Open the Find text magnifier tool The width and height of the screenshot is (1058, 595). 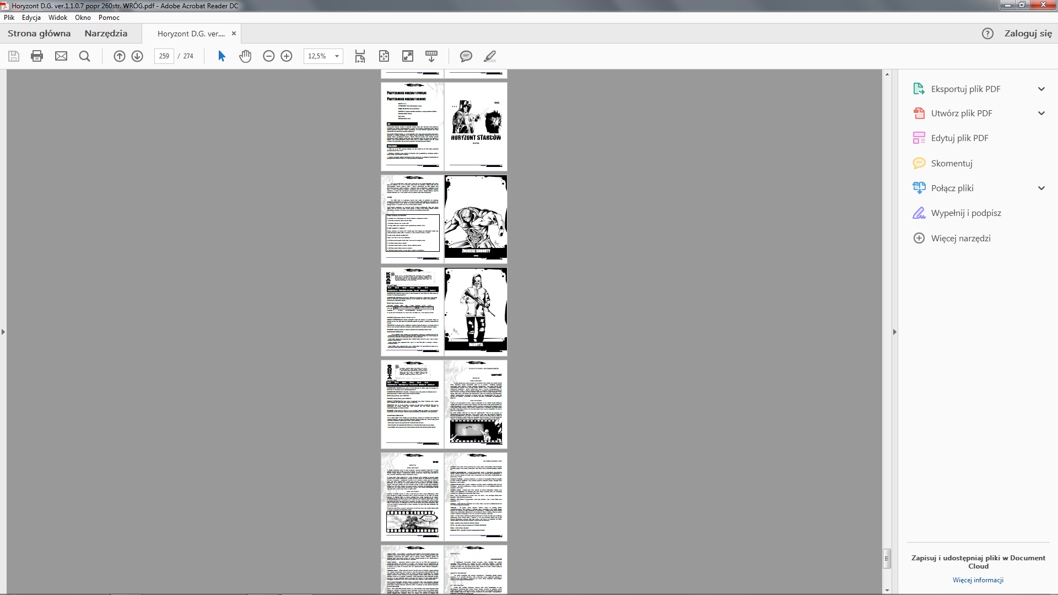pos(84,56)
